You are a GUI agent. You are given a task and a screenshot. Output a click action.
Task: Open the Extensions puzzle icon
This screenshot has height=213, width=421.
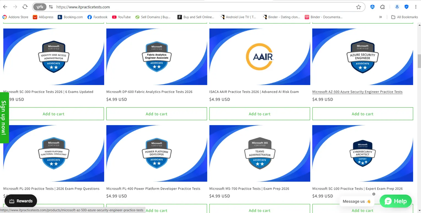tap(382, 7)
